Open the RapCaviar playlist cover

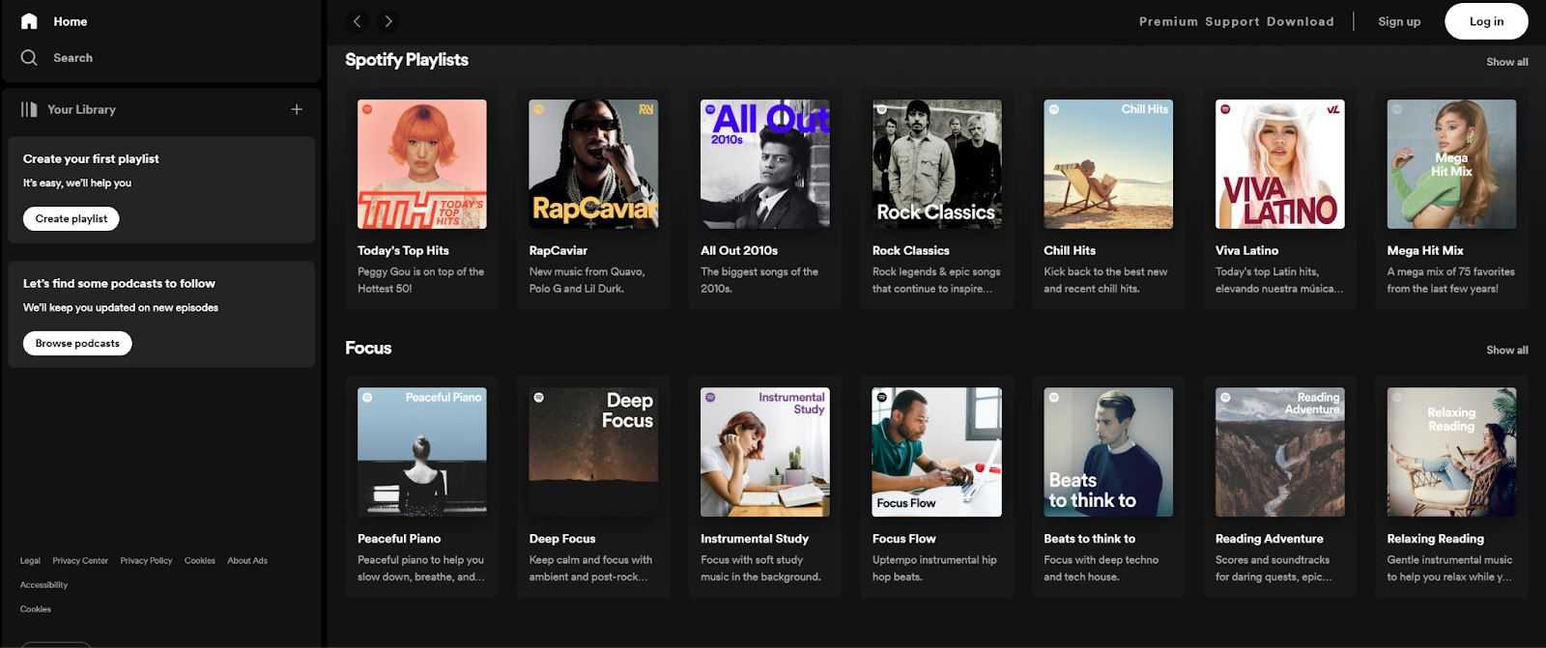[593, 164]
